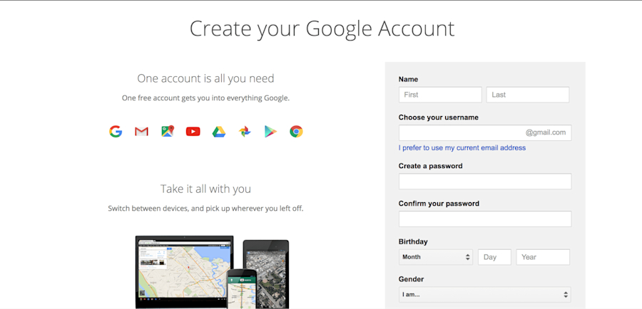Click the 'Confirm your password' label
This screenshot has width=642, height=309.
click(x=439, y=204)
